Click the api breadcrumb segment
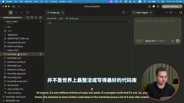This screenshot has height=103, width=184. pos(61,18)
